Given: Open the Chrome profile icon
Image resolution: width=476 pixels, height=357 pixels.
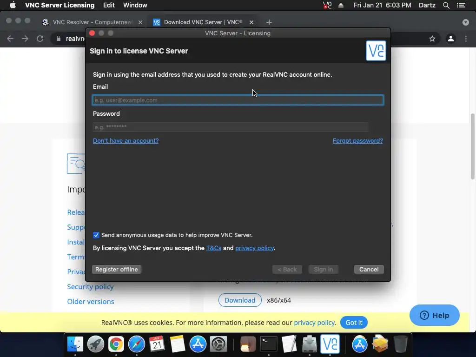Looking at the screenshot, I should (x=451, y=39).
